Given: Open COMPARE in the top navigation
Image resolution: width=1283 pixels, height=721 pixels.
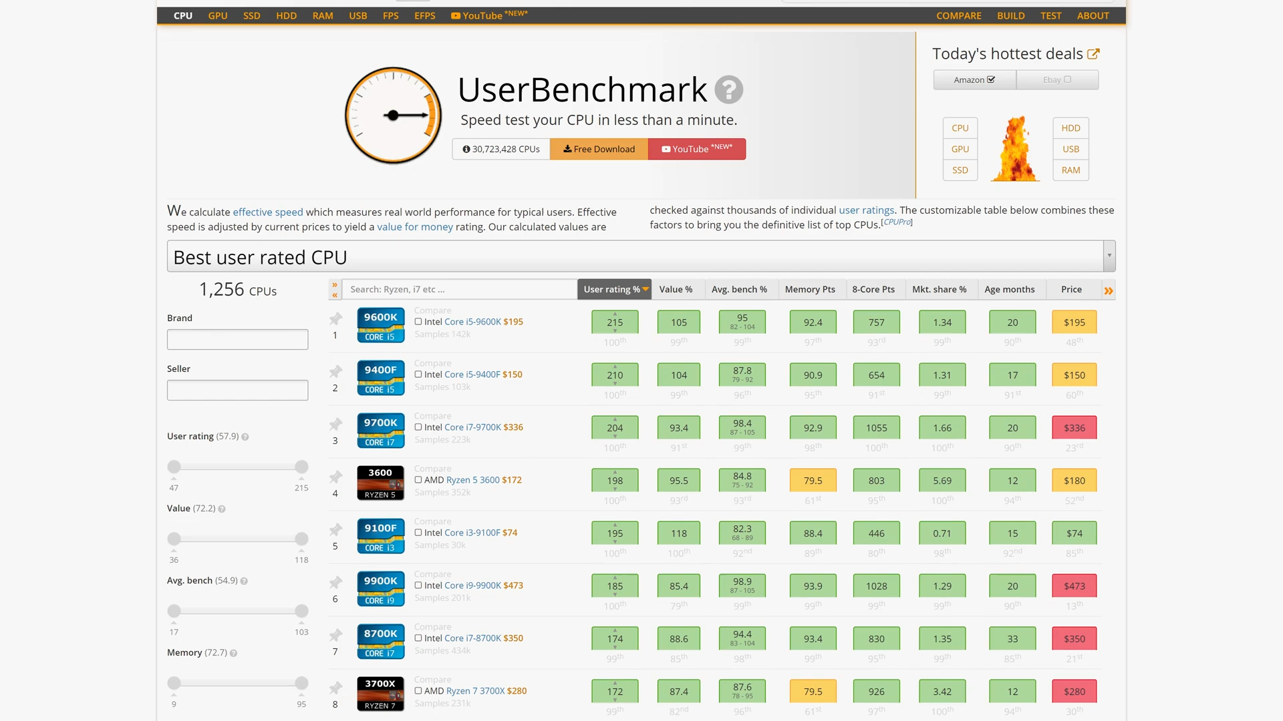Looking at the screenshot, I should point(959,15).
